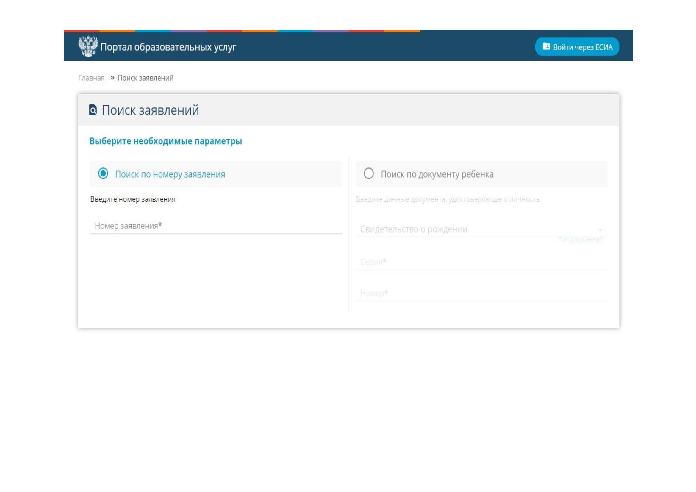Viewport: 696px width, 492px height.
Task: Open the 'Свидетельство о рождении' document type dropdown
Action: (481, 229)
